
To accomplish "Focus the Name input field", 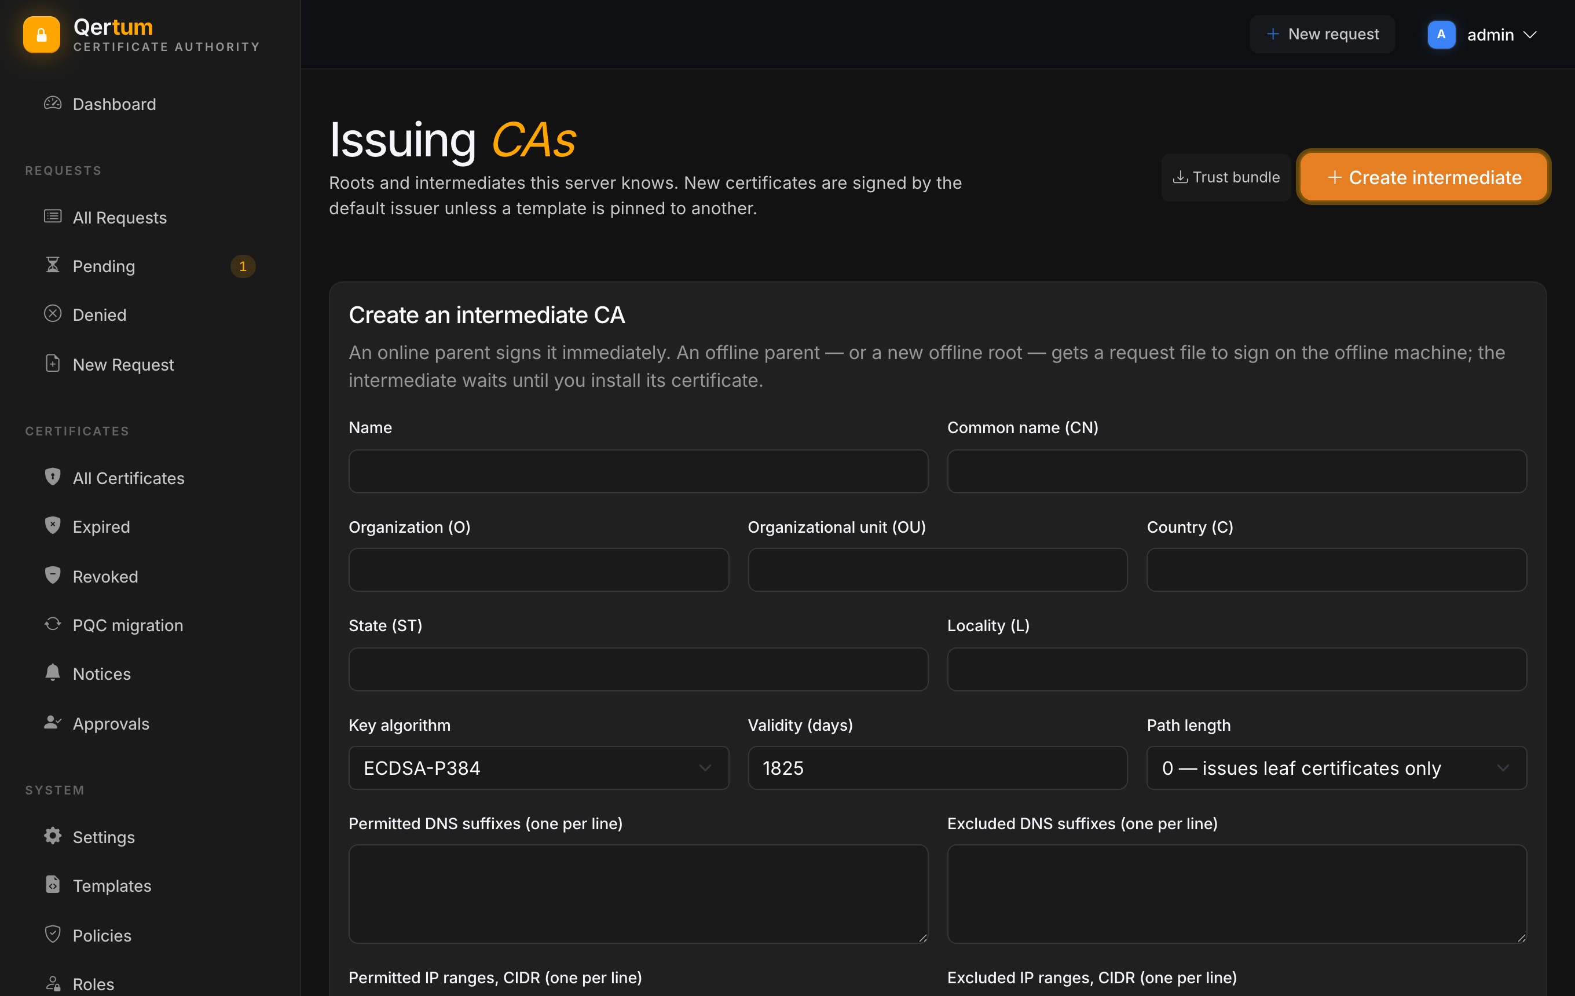I will click(638, 471).
